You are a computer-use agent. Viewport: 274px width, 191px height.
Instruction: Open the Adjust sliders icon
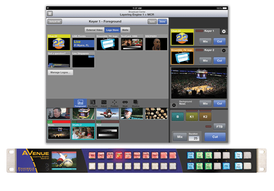(x=104, y=103)
